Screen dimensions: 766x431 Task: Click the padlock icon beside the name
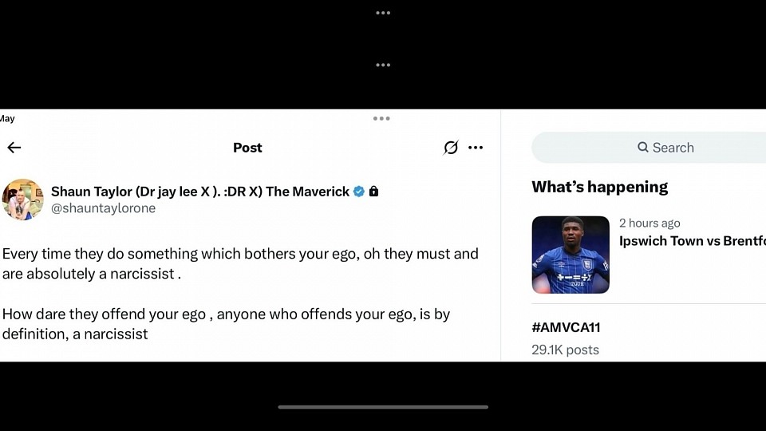pyautogui.click(x=373, y=192)
